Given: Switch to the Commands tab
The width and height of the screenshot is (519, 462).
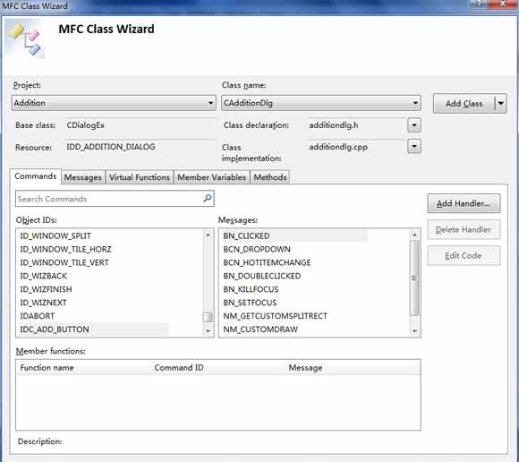Looking at the screenshot, I should point(36,176).
